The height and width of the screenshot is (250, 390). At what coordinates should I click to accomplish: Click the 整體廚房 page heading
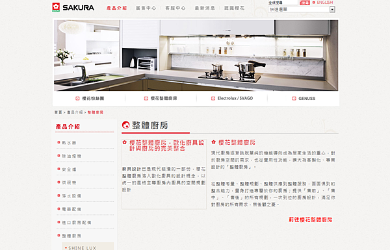coord(149,125)
